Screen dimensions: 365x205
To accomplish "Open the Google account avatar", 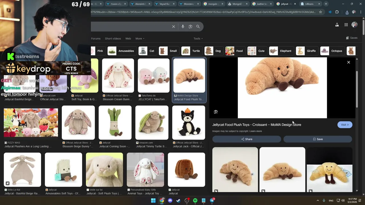I will pos(354,25).
